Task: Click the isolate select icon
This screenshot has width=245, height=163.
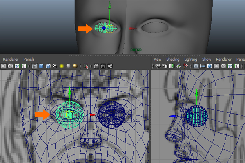Action: coord(86,66)
